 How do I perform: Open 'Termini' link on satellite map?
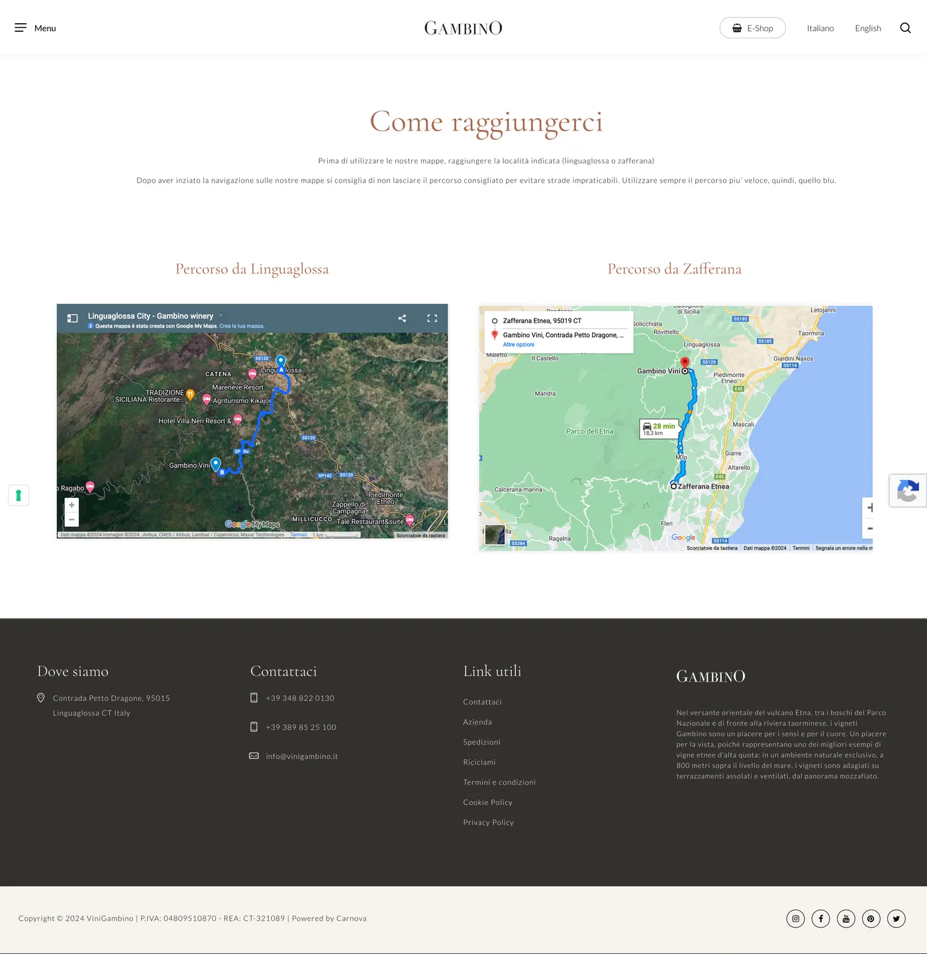tap(299, 535)
